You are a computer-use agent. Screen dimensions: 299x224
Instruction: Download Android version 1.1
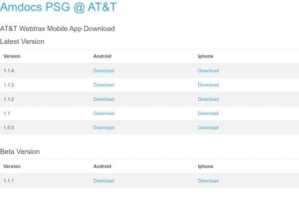coord(104,113)
